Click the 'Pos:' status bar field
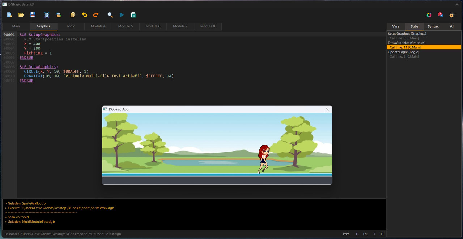Screen dimensions: 463x239 point(346,234)
